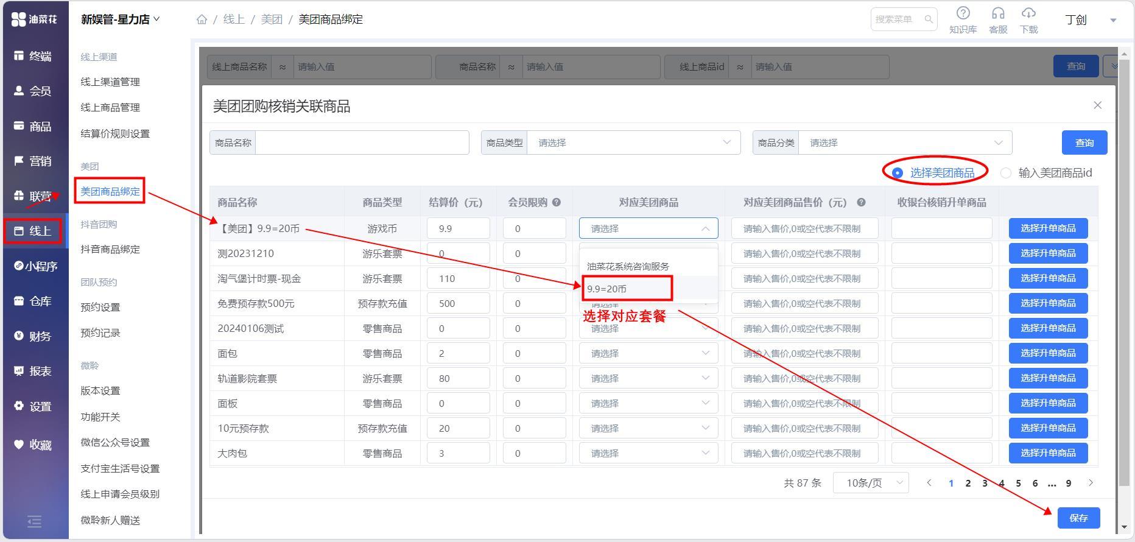Show the 对应美团商品售价 help tooltip icon
Image resolution: width=1135 pixels, height=542 pixels.
tap(861, 202)
